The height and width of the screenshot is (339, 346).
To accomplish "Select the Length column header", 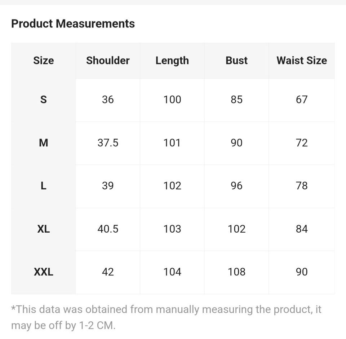I will click(x=172, y=61).
